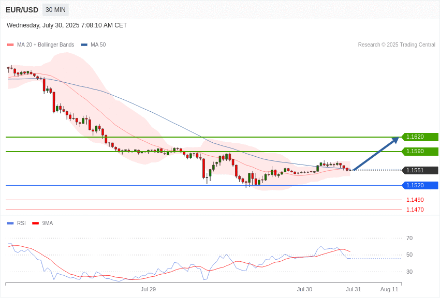Toggle the MA 50 legend swatch

[84, 45]
